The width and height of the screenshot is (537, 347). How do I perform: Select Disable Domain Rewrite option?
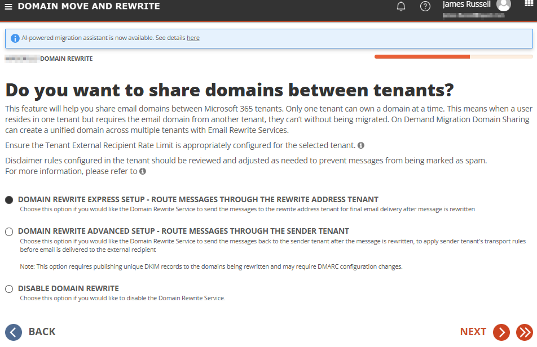coord(9,289)
